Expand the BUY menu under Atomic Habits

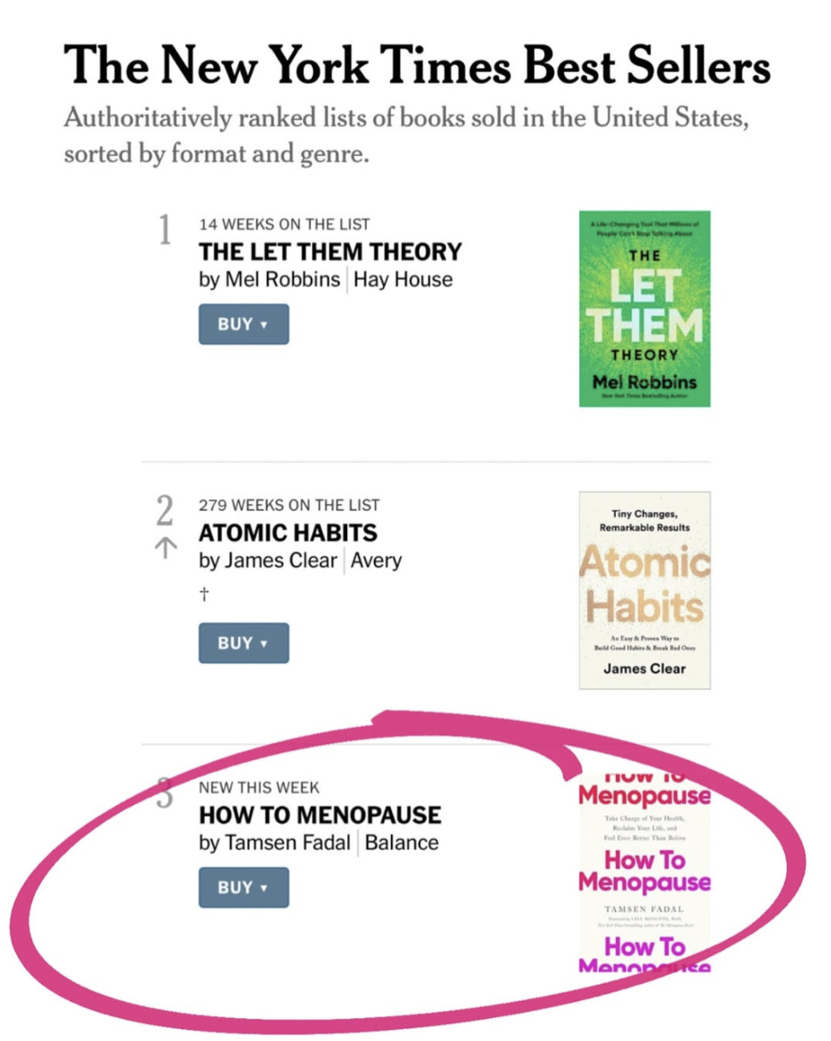[243, 643]
